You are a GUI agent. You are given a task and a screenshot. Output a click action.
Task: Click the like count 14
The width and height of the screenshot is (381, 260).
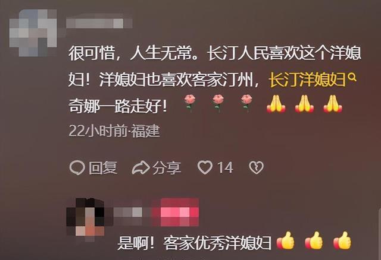coord(225,167)
